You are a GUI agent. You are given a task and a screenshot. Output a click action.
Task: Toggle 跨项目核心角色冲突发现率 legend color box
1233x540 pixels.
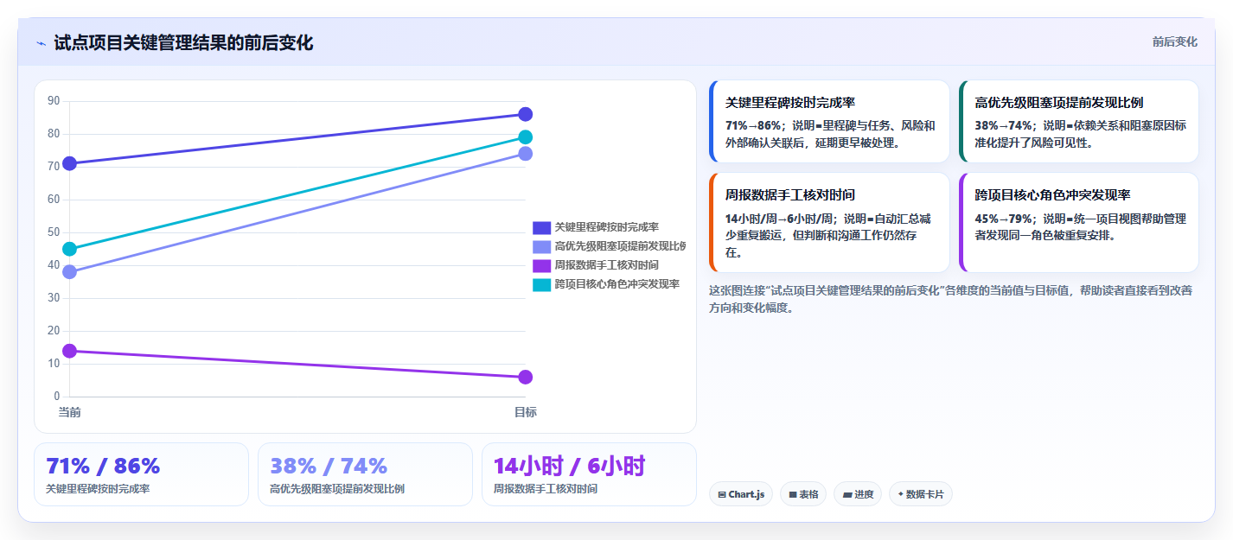(541, 284)
